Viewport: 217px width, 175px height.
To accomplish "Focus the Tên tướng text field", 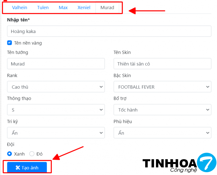I will [56, 64].
